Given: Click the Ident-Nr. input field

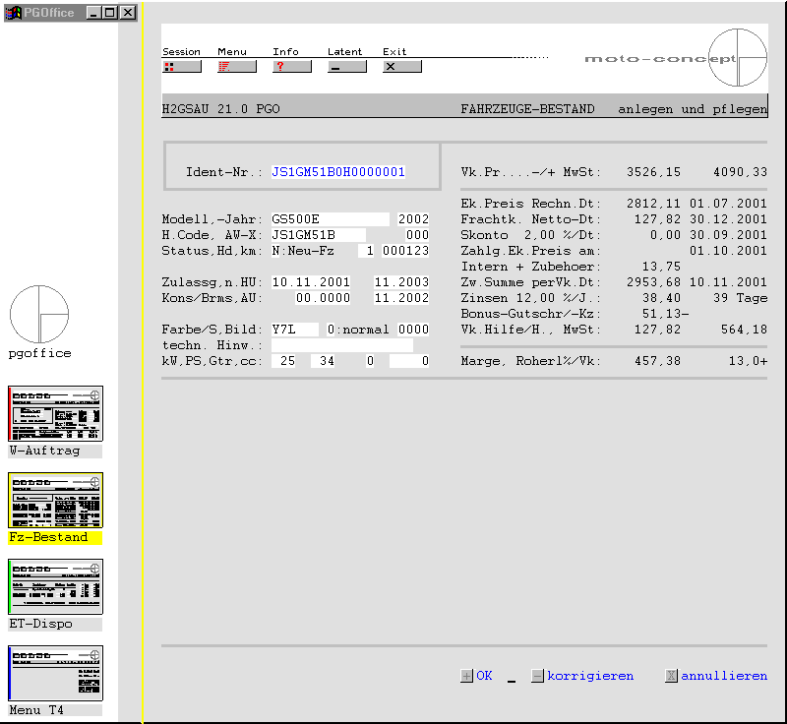Looking at the screenshot, I should 338,172.
